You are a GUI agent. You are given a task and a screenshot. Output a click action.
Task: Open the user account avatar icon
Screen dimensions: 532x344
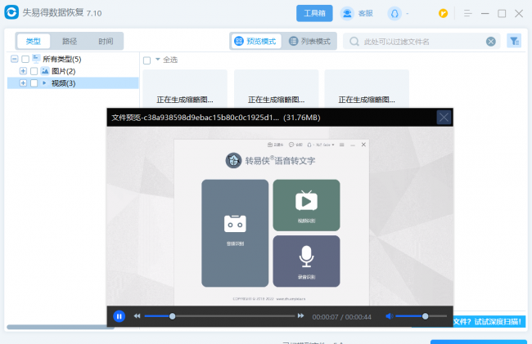click(x=394, y=14)
